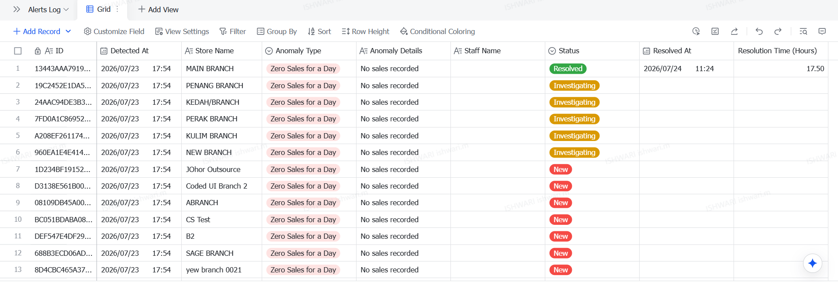Expand the Alerts Log dropdown
Viewport: 838px width, 282px height.
[x=48, y=10]
